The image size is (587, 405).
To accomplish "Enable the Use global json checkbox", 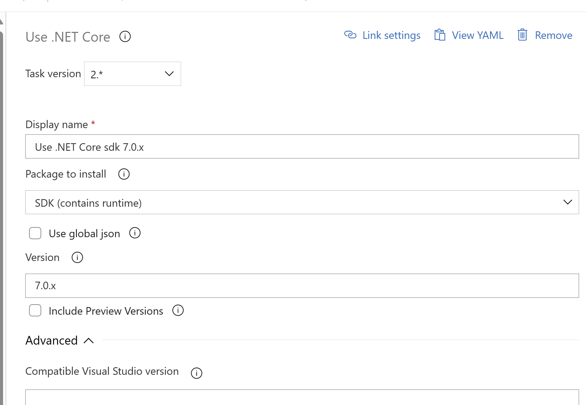I will 35,234.
